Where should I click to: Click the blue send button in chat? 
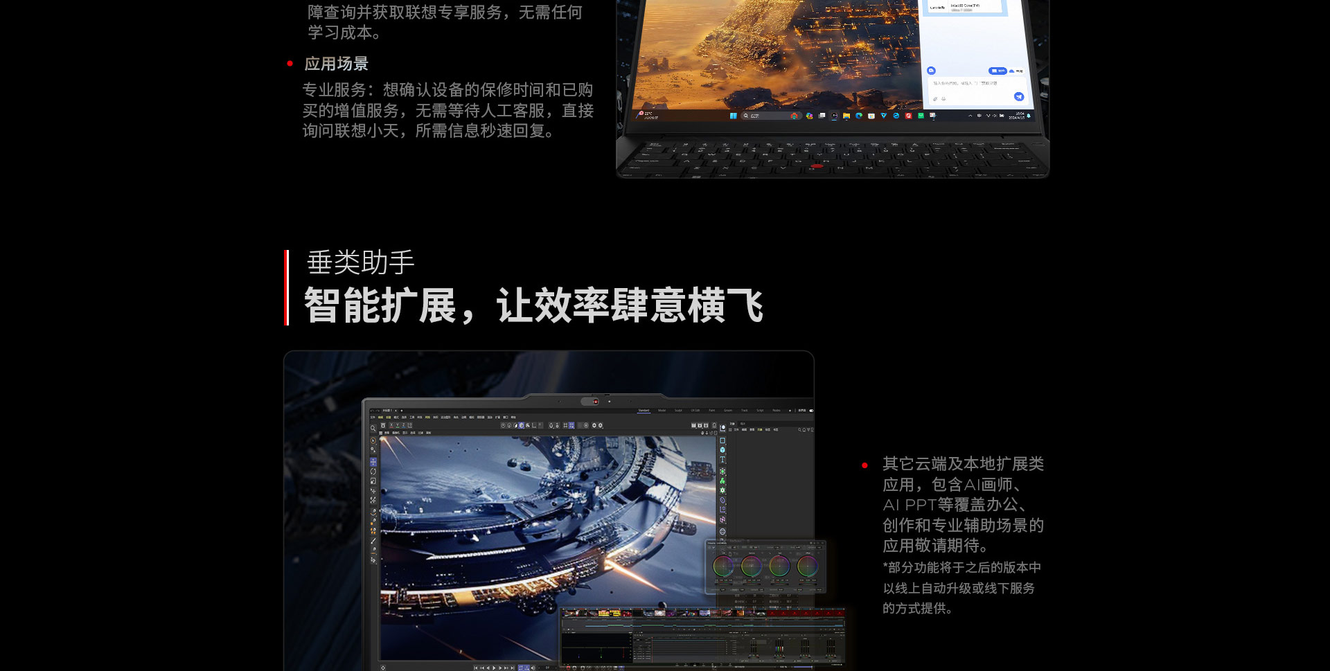1018,96
